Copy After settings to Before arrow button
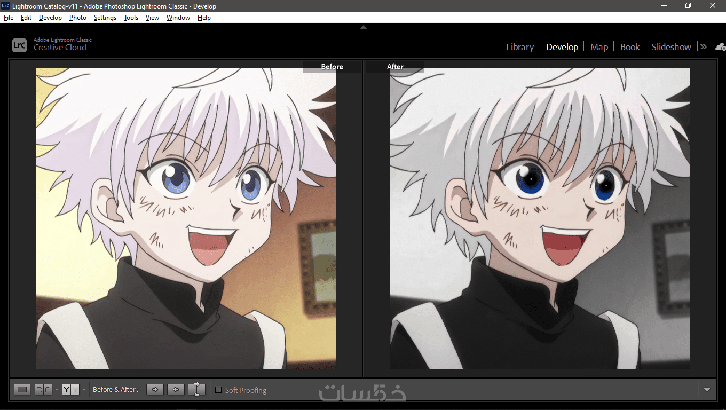Screen dimensions: 726x410 pyautogui.click(x=176, y=390)
